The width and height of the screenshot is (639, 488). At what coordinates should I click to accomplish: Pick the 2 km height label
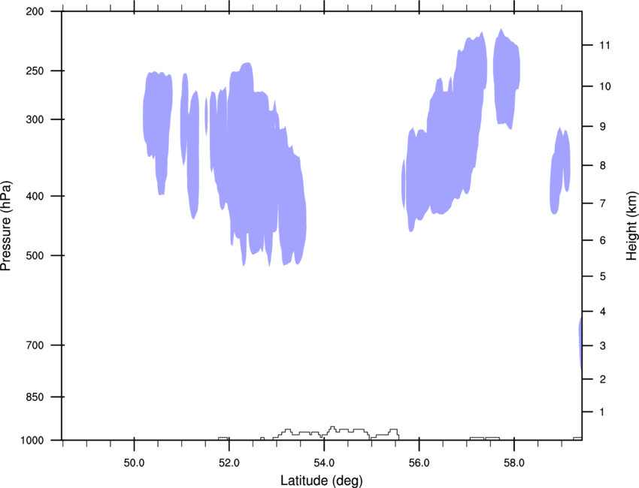tap(602, 379)
